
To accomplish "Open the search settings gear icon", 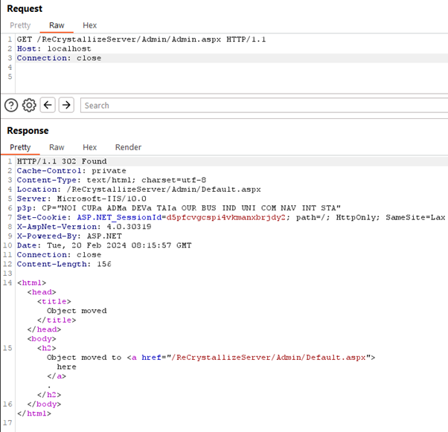I will (x=29, y=105).
